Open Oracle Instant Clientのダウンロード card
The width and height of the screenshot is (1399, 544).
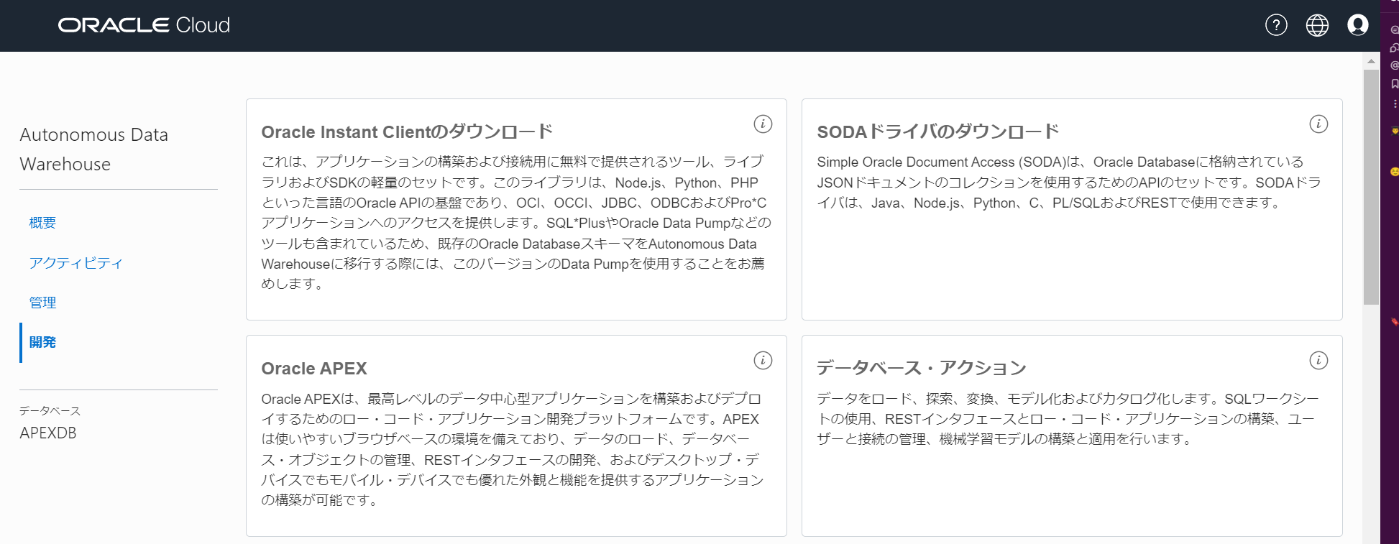click(516, 209)
